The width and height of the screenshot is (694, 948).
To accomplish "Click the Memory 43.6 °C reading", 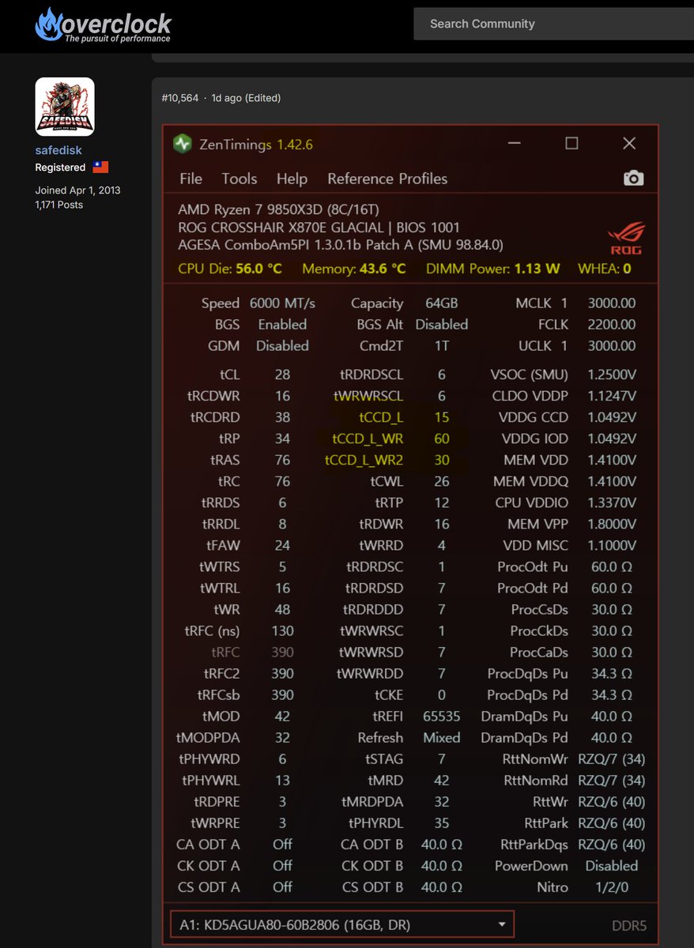I will coord(354,269).
